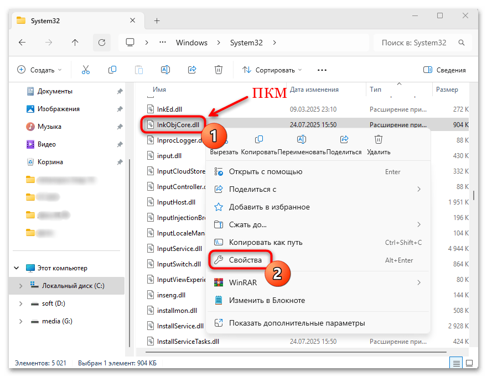Screen dimensions: 487x377
Task: Open a new tab with plus button
Action: coord(157,20)
